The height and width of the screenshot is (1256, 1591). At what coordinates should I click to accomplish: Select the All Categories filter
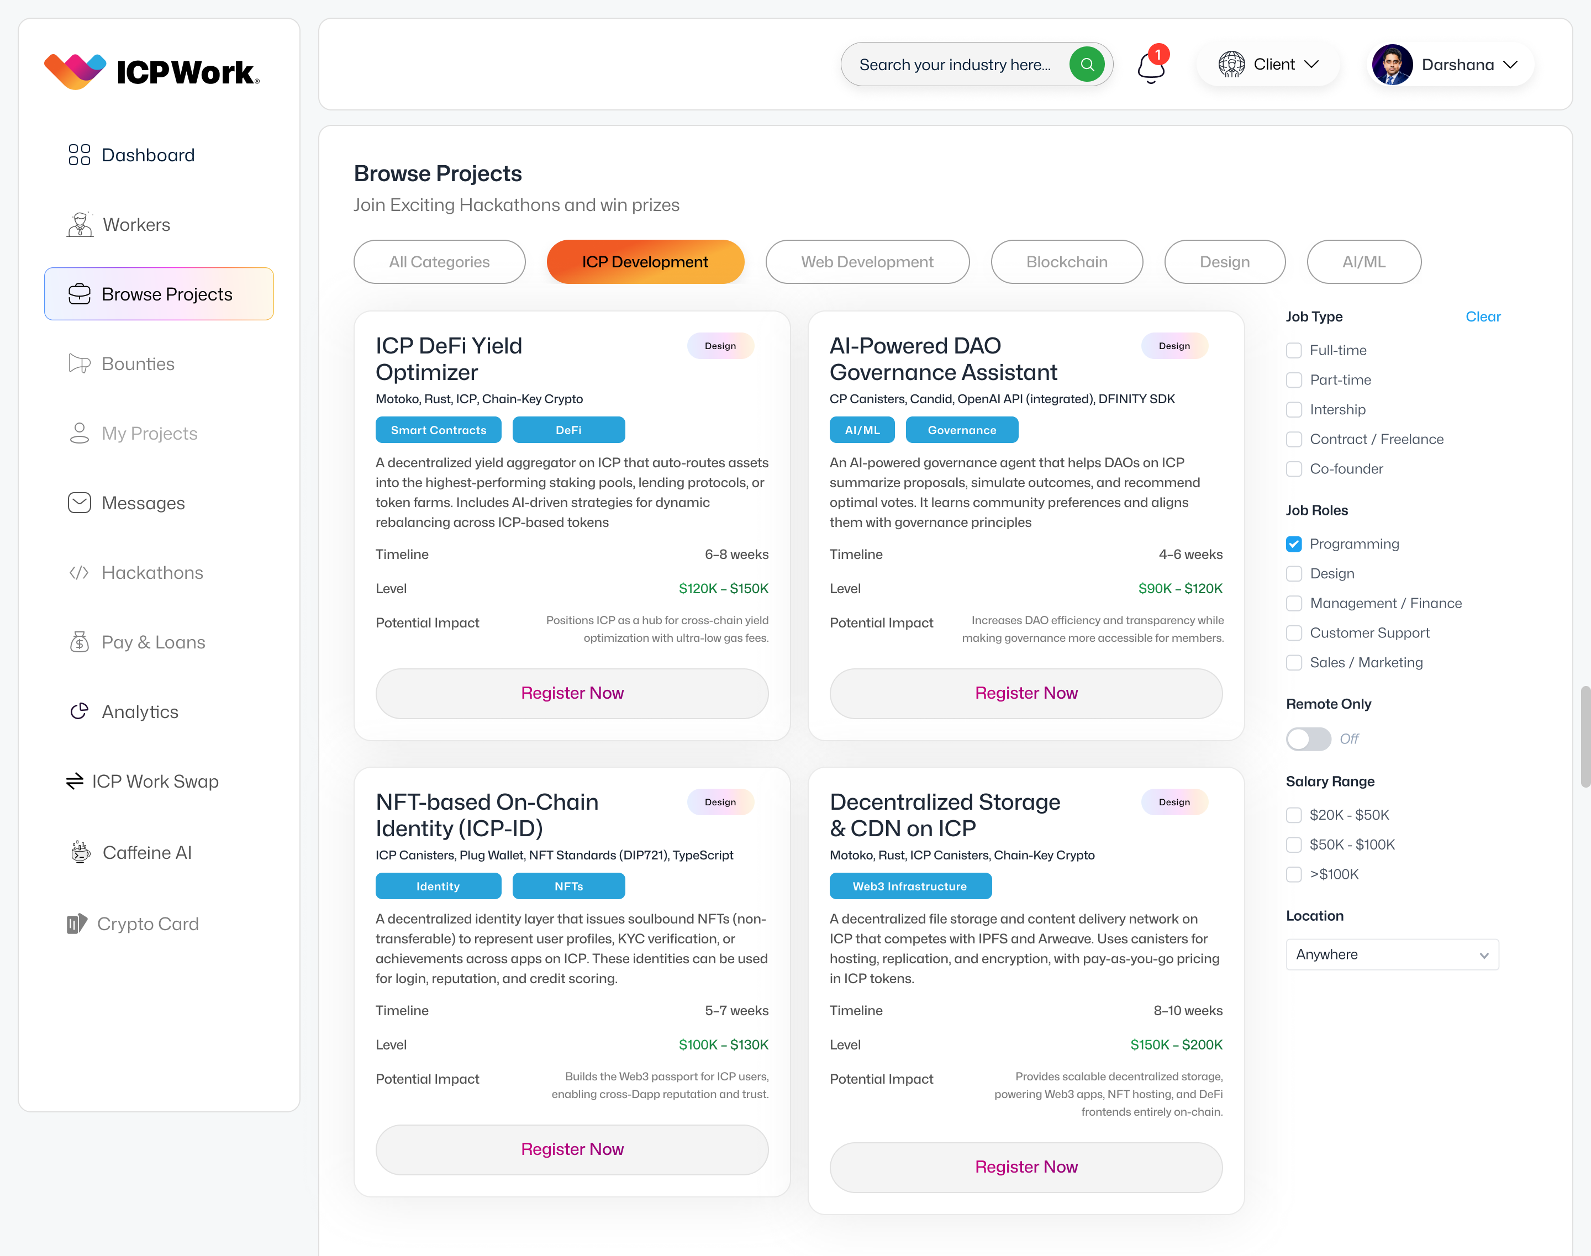(439, 262)
